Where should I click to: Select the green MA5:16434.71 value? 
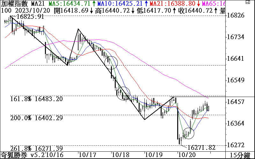click(69, 3)
